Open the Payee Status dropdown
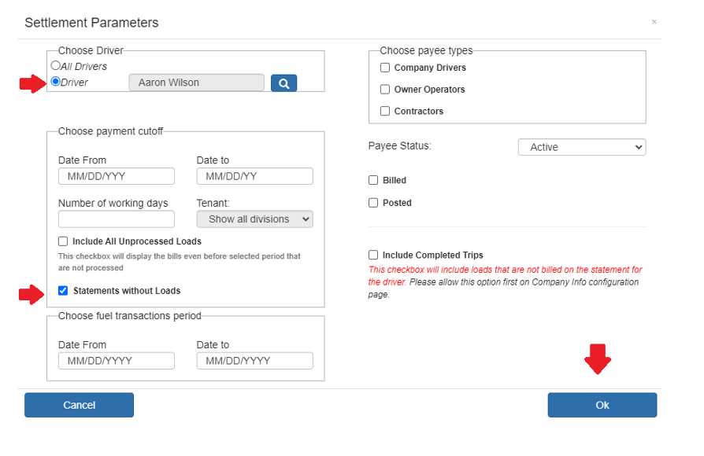The width and height of the screenshot is (704, 456). tap(582, 147)
